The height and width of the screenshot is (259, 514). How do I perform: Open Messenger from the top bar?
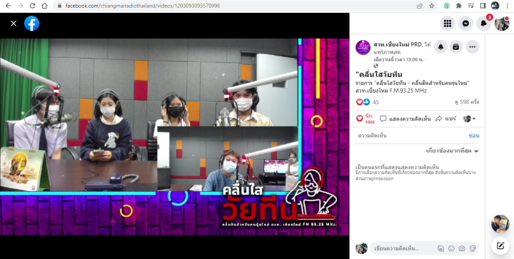[465, 24]
